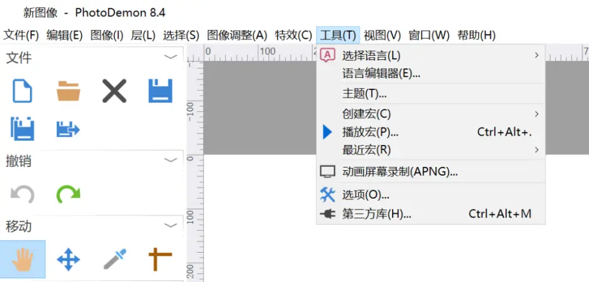The height and width of the screenshot is (282, 589).
Task: Collapse the 文件 panel chevron
Action: coord(171,57)
